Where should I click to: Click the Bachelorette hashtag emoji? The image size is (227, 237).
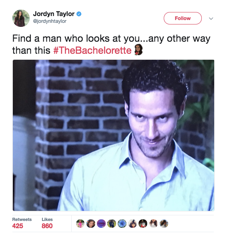(x=139, y=50)
